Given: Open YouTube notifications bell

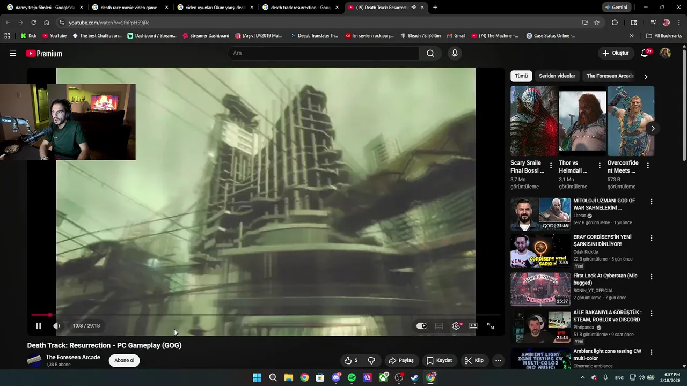Looking at the screenshot, I should (x=645, y=53).
